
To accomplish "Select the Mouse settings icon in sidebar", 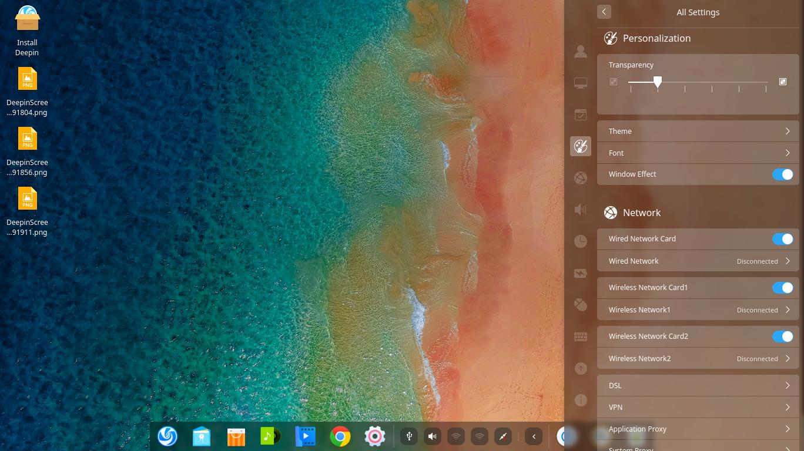I will point(581,305).
